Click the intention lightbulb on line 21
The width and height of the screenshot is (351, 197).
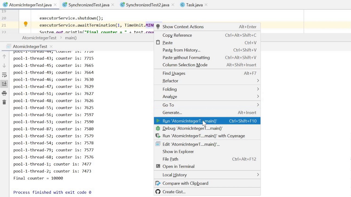click(x=26, y=24)
